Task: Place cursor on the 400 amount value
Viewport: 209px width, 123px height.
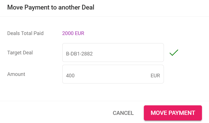Action: (x=70, y=76)
